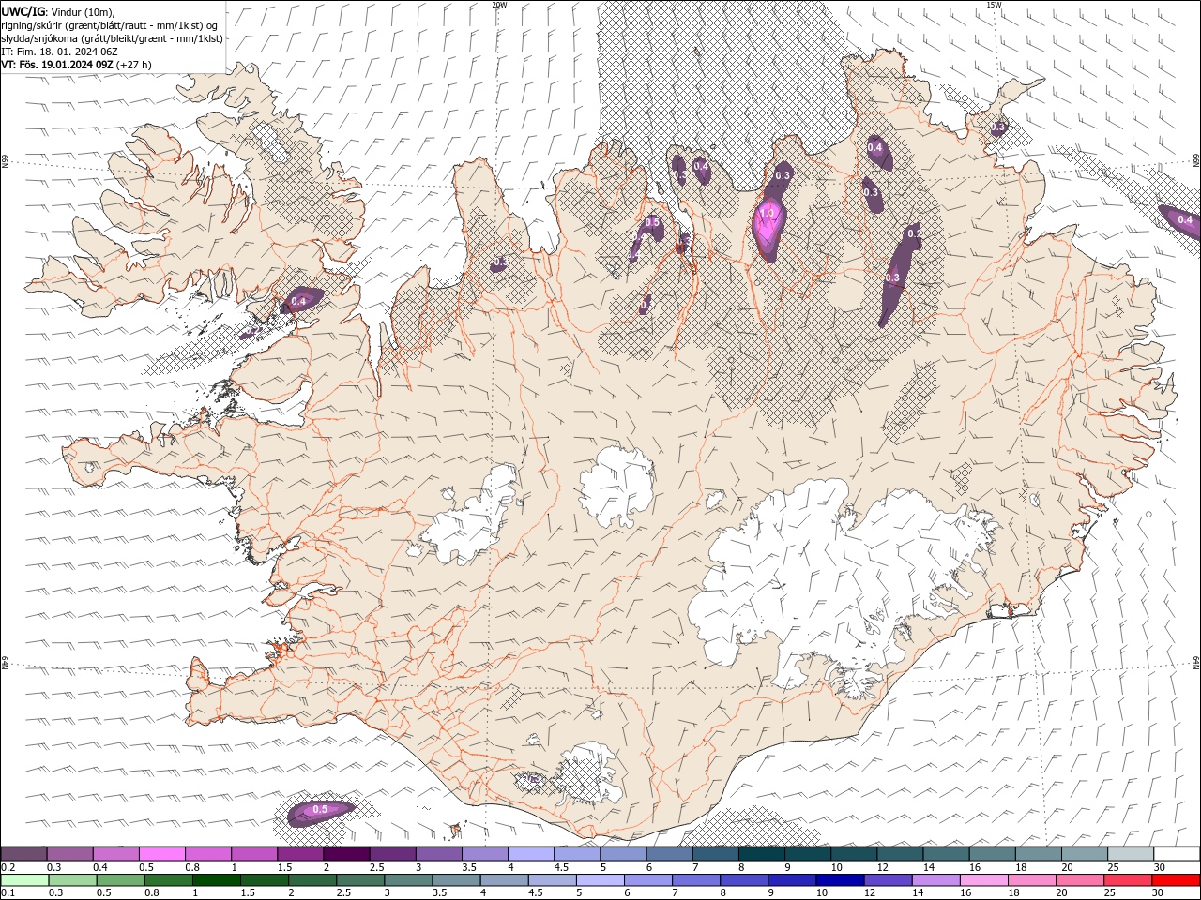Click the bright red final swatch, bottom scale
The height and width of the screenshot is (900, 1201).
pyautogui.click(x=1175, y=880)
